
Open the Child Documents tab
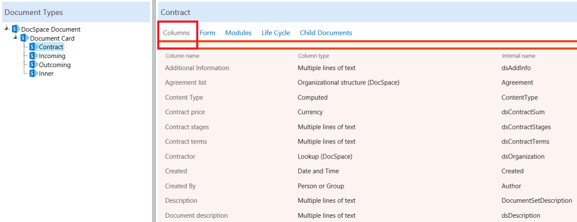(x=326, y=33)
